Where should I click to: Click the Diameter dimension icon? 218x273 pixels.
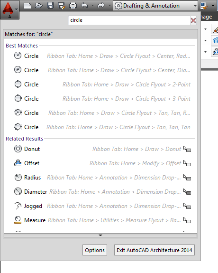point(18,192)
